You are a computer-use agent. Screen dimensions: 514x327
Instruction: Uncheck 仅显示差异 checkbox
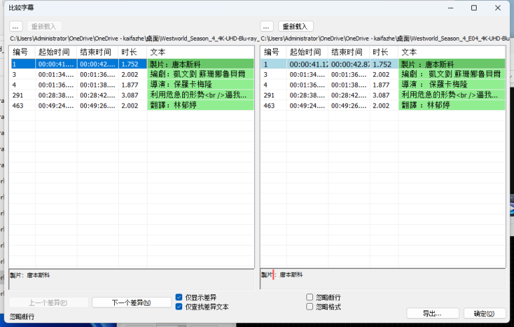pos(179,297)
